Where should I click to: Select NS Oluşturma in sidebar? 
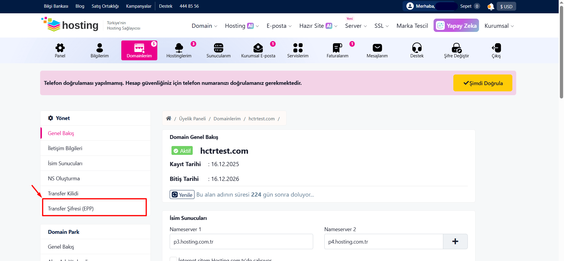95,178
